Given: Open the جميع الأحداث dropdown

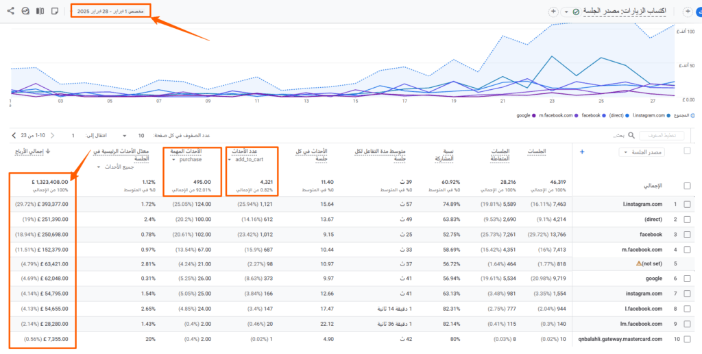Looking at the screenshot, I should [115, 167].
